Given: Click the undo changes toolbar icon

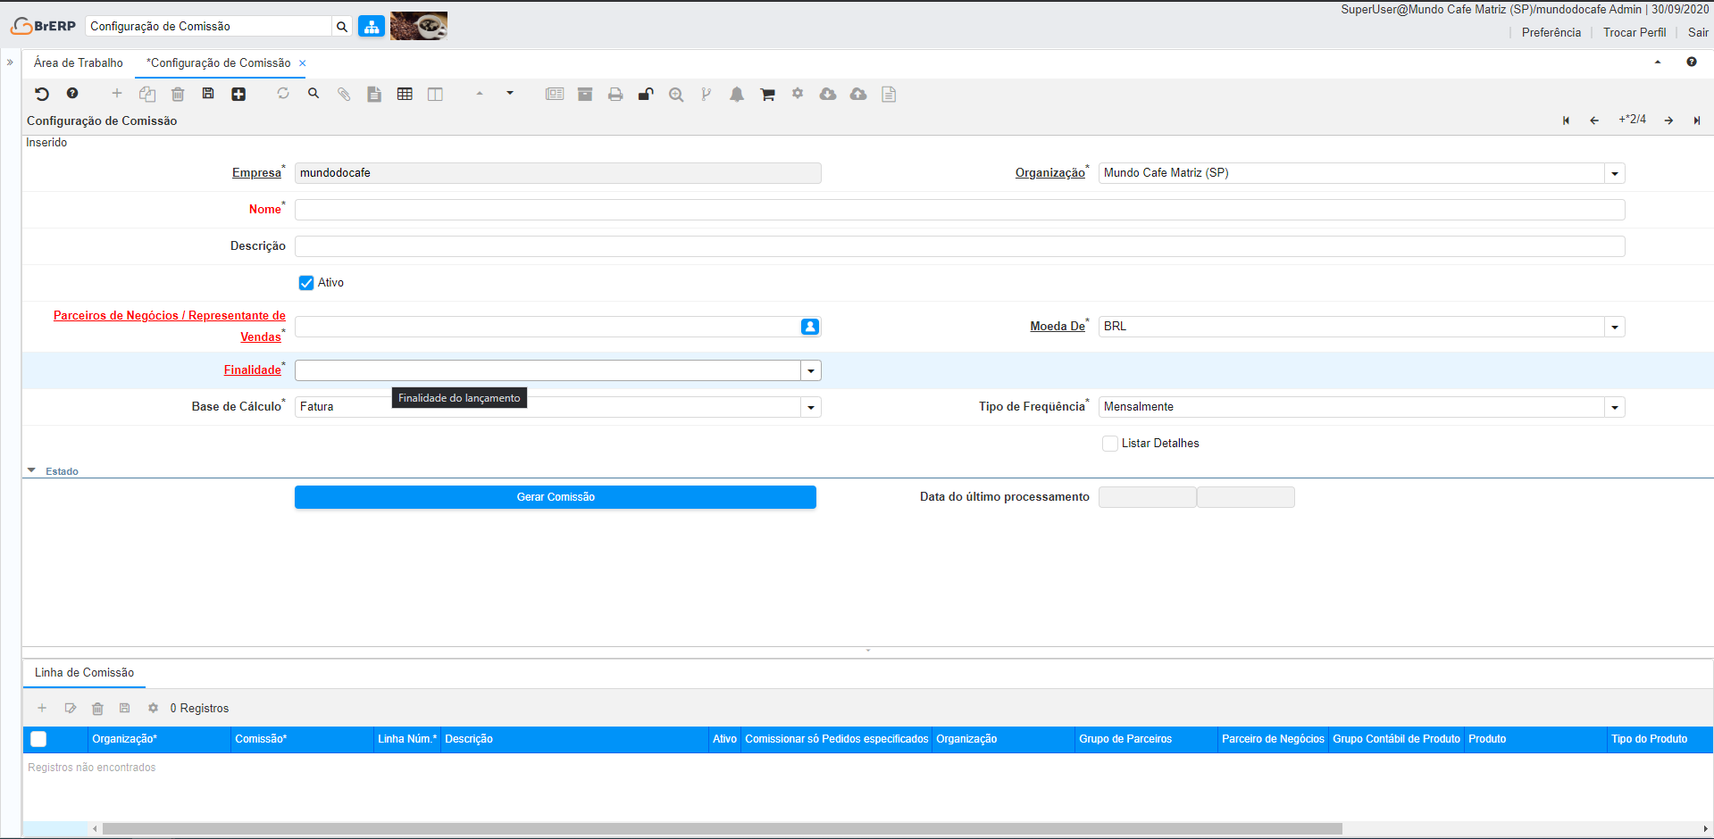Looking at the screenshot, I should point(42,94).
